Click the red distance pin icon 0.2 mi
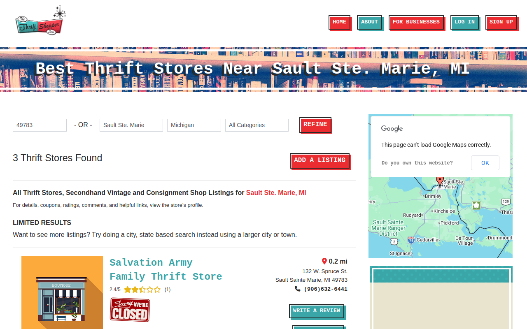The width and height of the screenshot is (527, 329). tap(324, 261)
